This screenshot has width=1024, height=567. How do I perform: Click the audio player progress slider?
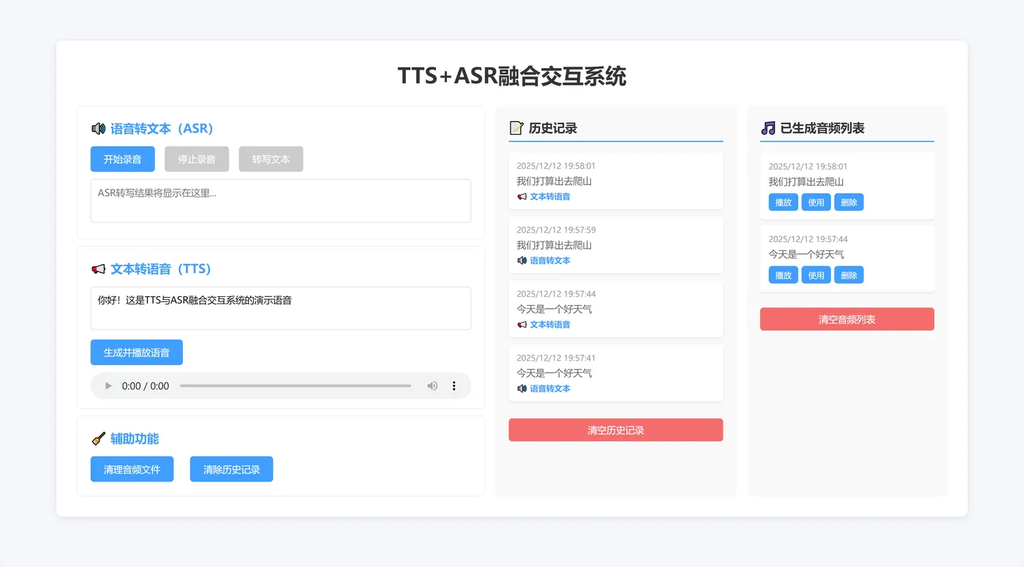tap(295, 386)
